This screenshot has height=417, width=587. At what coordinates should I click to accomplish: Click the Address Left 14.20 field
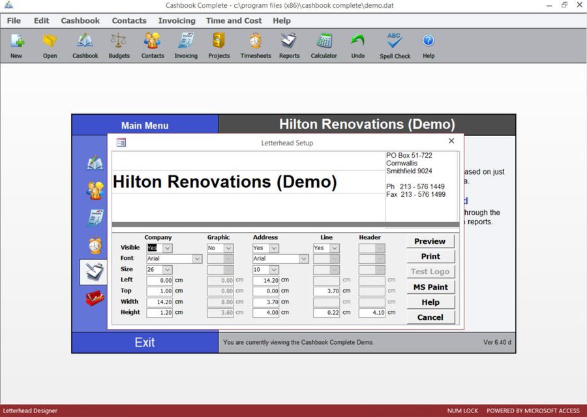pos(266,280)
